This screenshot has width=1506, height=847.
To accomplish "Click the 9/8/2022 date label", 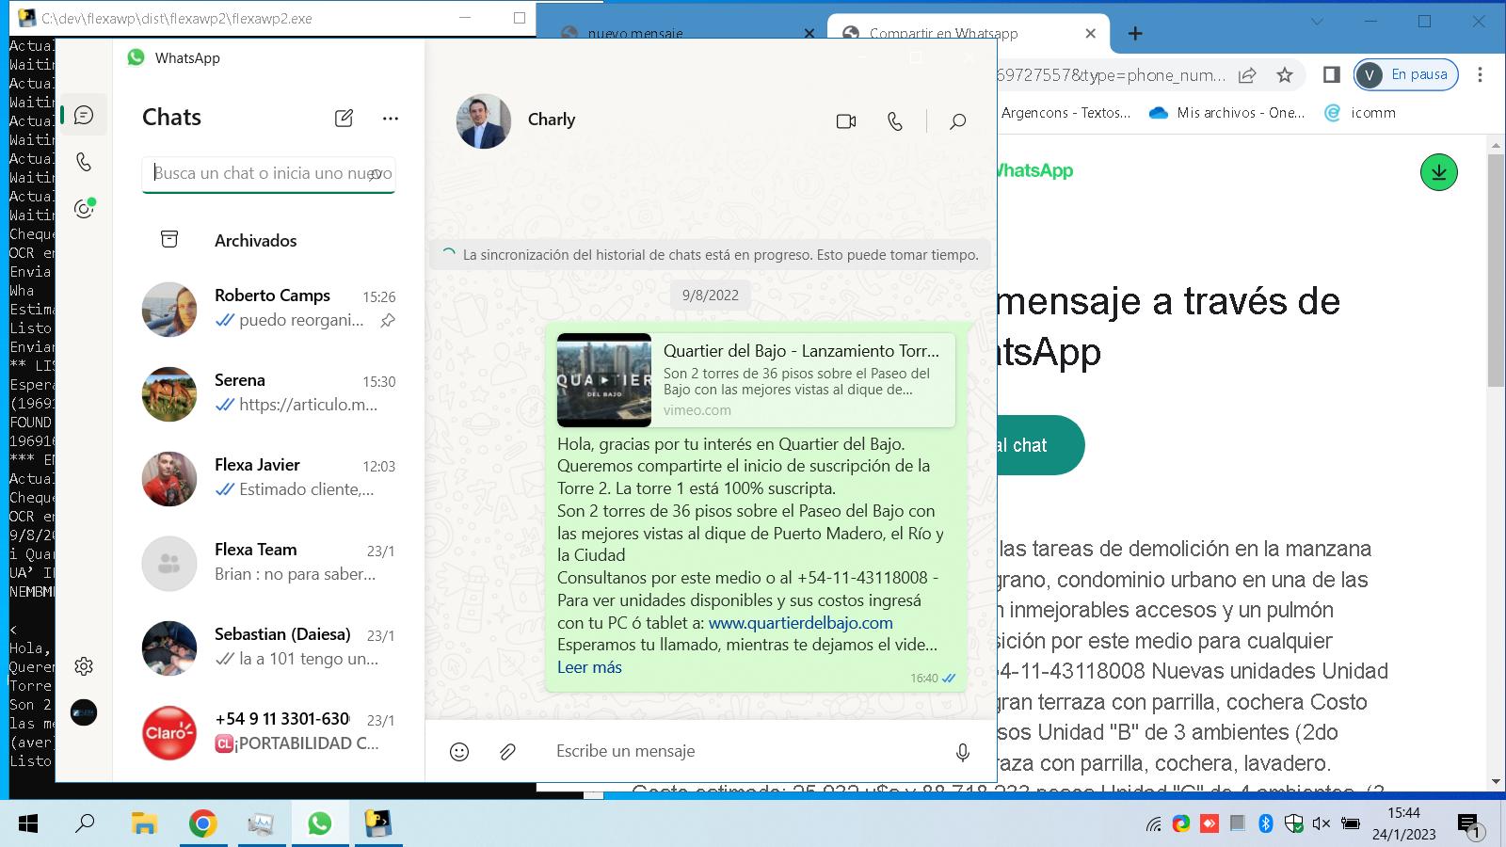I will tap(711, 296).
